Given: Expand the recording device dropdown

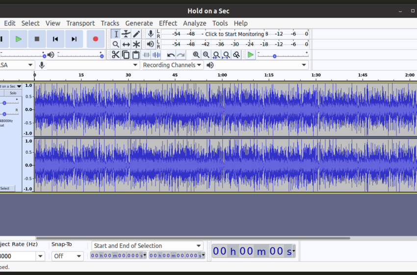Looking at the screenshot, I should pyautogui.click(x=135, y=65).
